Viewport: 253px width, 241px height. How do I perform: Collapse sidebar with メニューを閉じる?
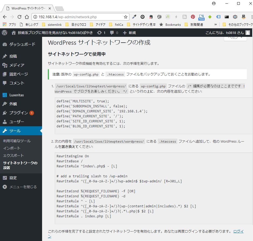point(21,187)
